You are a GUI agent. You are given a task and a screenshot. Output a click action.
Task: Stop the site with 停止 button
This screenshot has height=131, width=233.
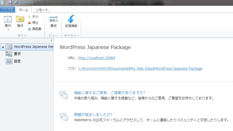[x=33, y=23]
